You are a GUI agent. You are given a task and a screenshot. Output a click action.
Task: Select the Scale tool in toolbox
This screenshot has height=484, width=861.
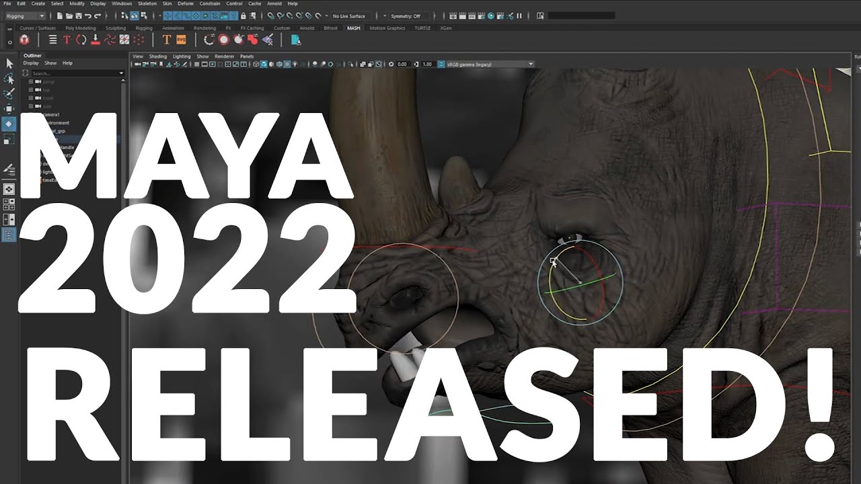tap(9, 139)
